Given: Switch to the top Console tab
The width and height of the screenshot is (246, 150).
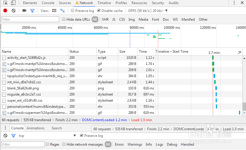Looking at the screenshot, I should [x=48, y=3].
